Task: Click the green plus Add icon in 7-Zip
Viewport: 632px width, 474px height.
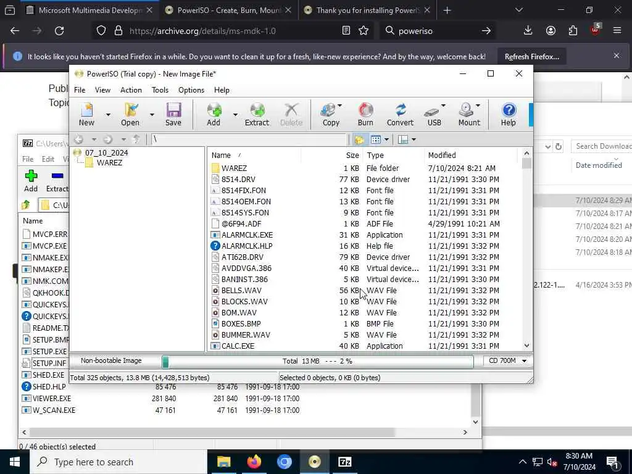Action: [31, 176]
